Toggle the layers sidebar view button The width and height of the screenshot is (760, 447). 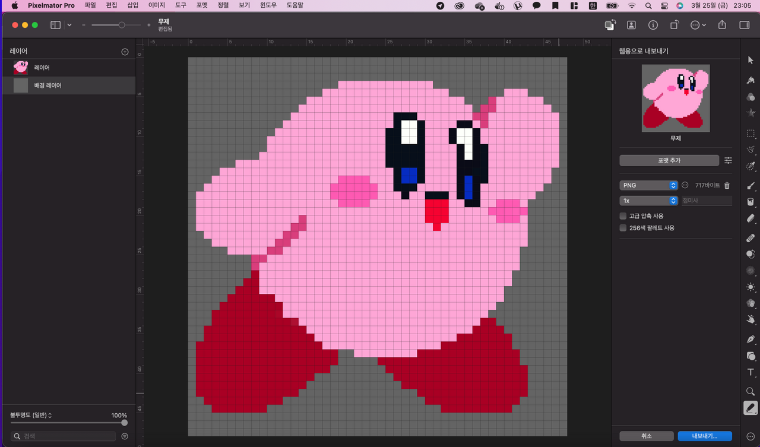click(x=56, y=25)
